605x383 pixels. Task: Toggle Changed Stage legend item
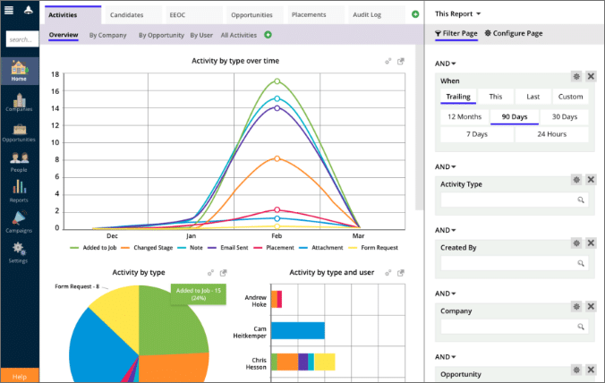(147, 248)
